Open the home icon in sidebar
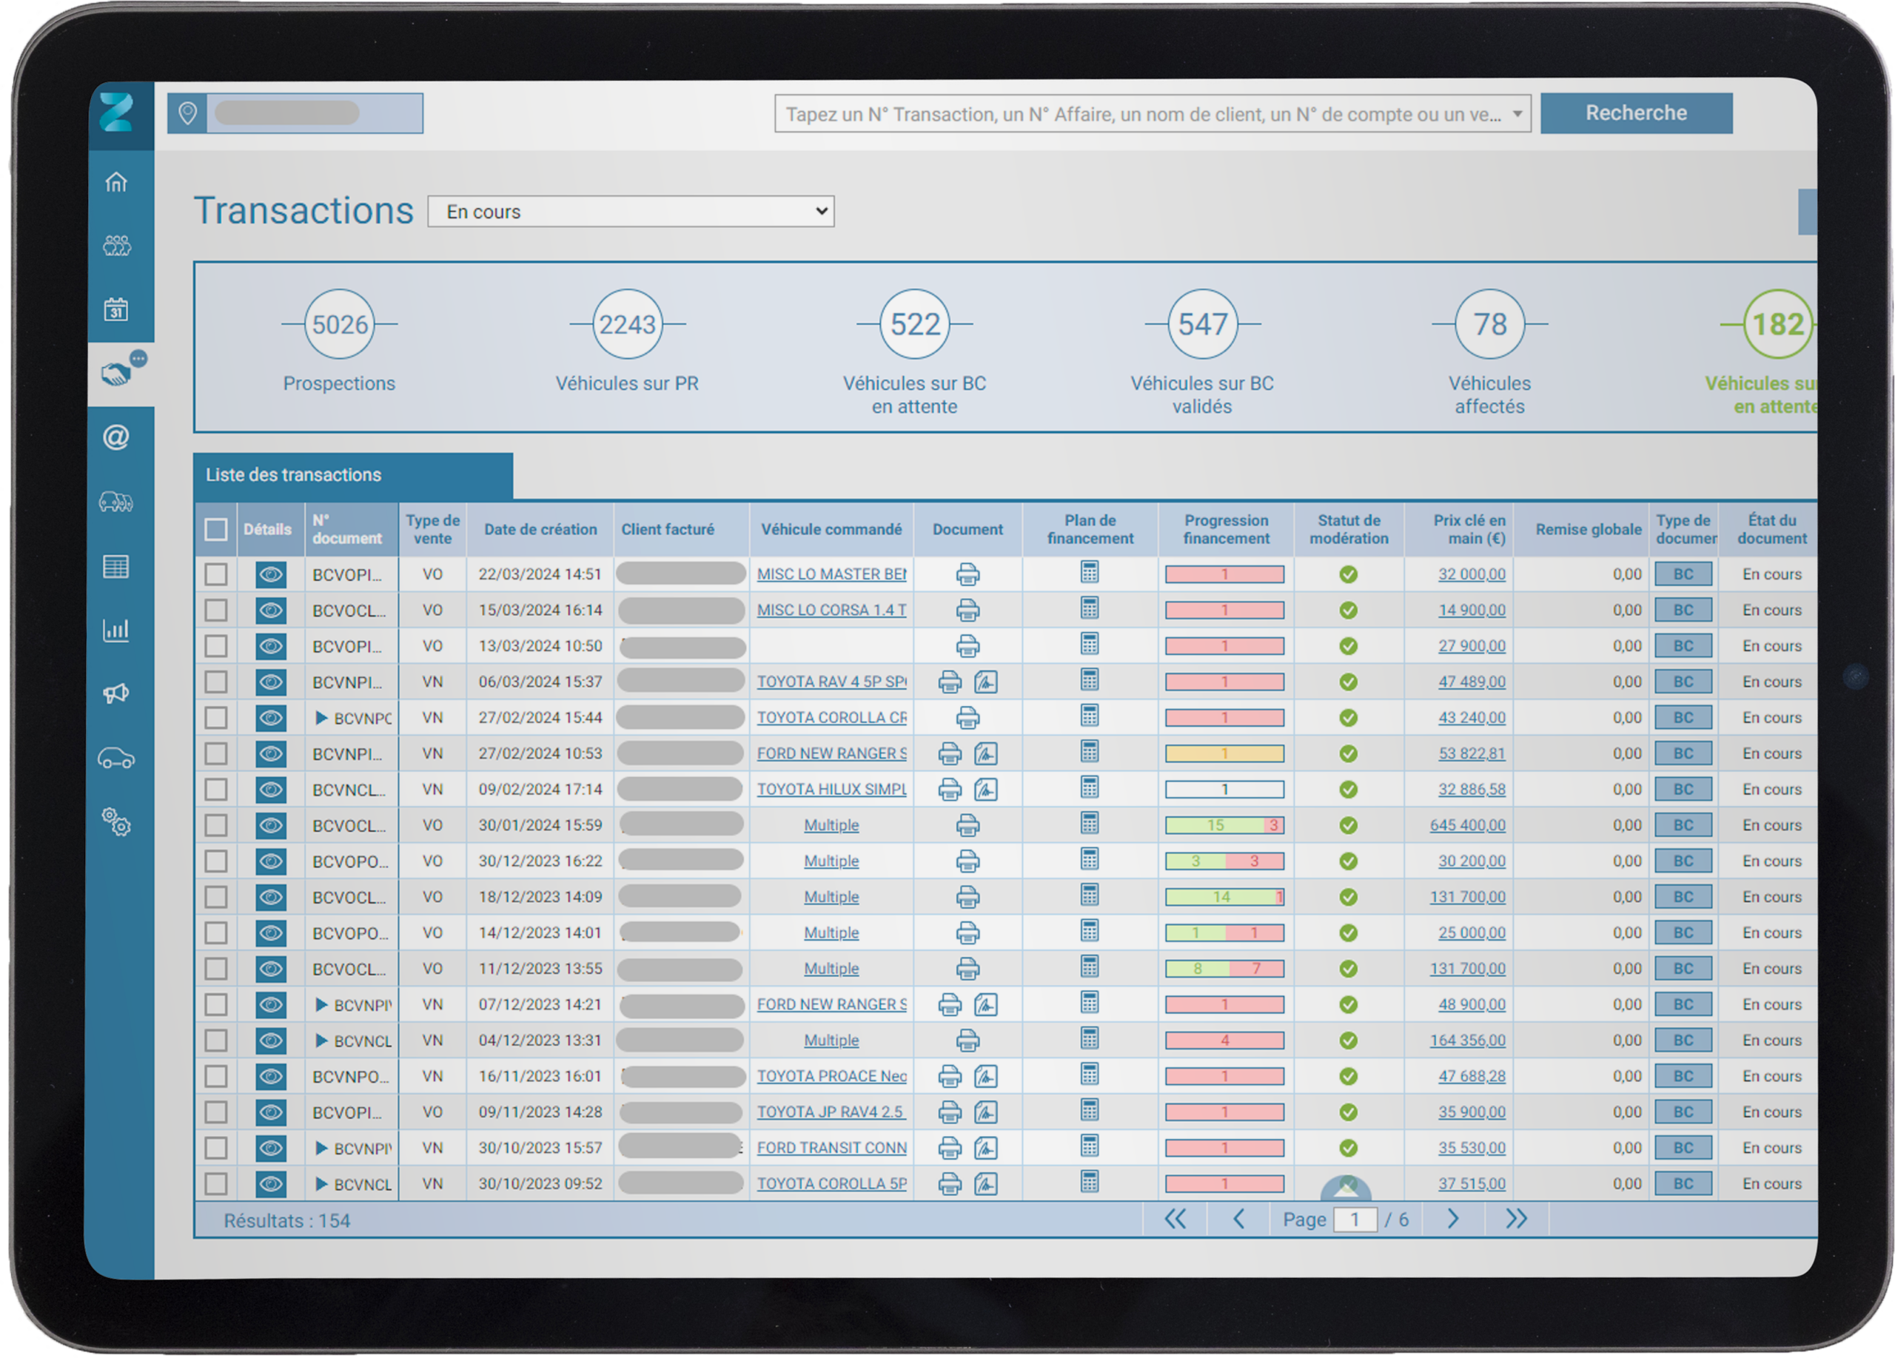 (x=116, y=182)
